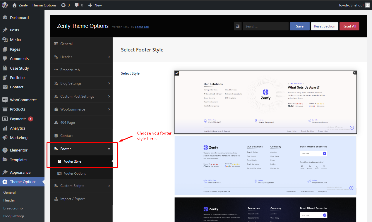Select the first white footer style thumbnail

tap(265, 102)
